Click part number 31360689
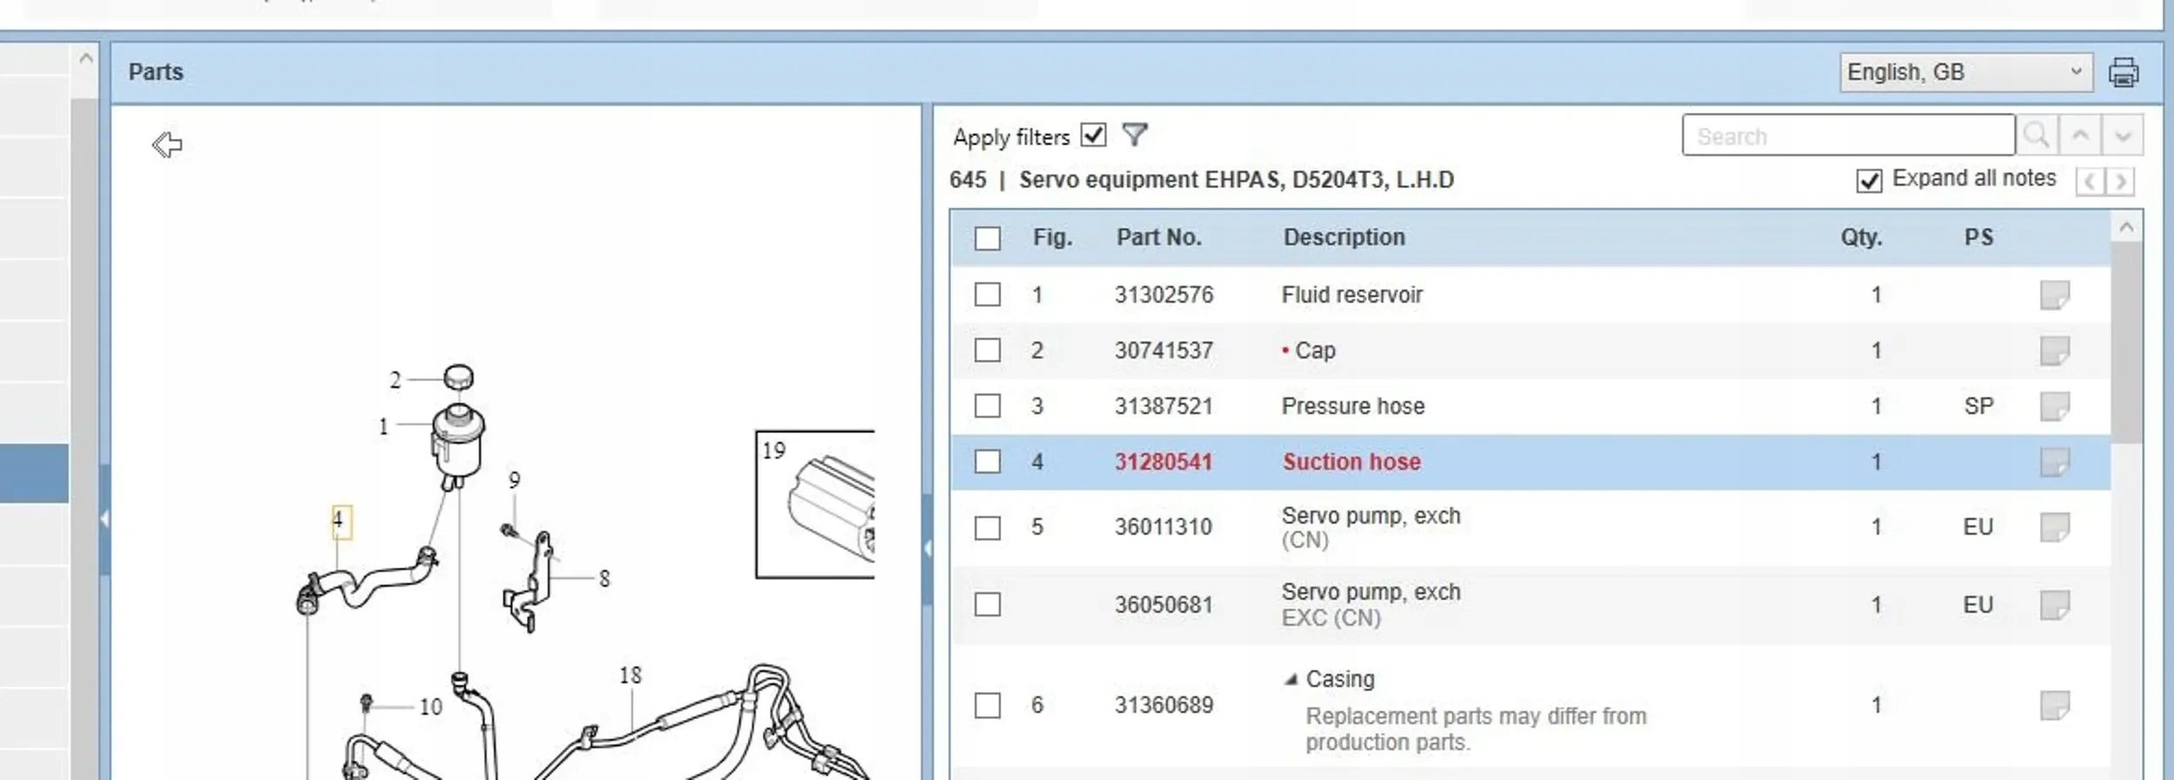This screenshot has height=780, width=2174. pos(1164,705)
